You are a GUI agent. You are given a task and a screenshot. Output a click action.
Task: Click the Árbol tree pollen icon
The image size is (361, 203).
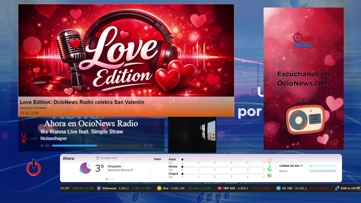(269, 161)
